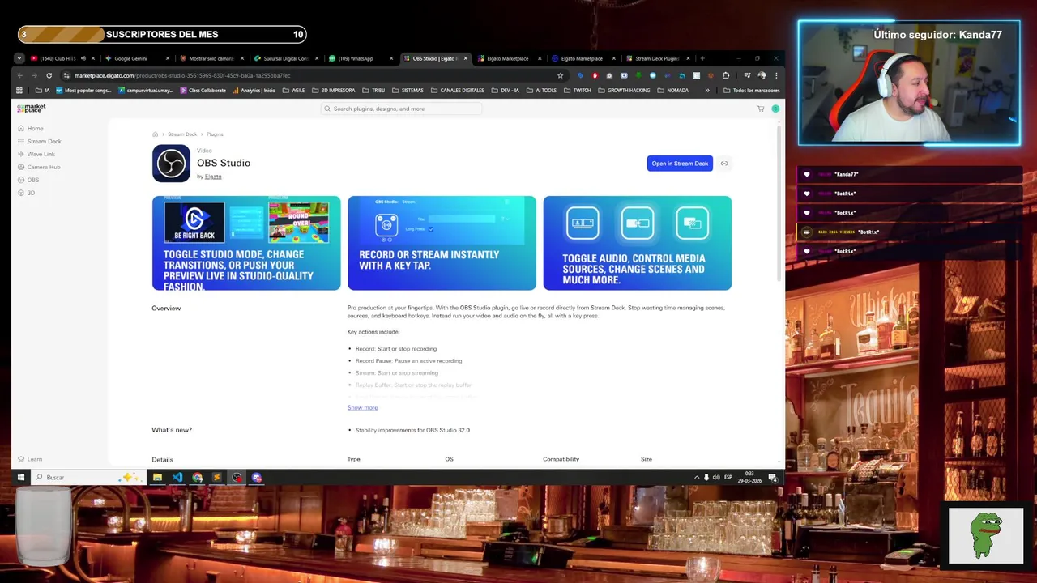This screenshot has height=583, width=1037.
Task: Switch to the WhatsApp tab
Action: 360,58
